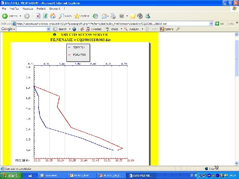The image size is (239, 179).
Task: Expand the address bar URL dropdown
Action: pos(211,24)
